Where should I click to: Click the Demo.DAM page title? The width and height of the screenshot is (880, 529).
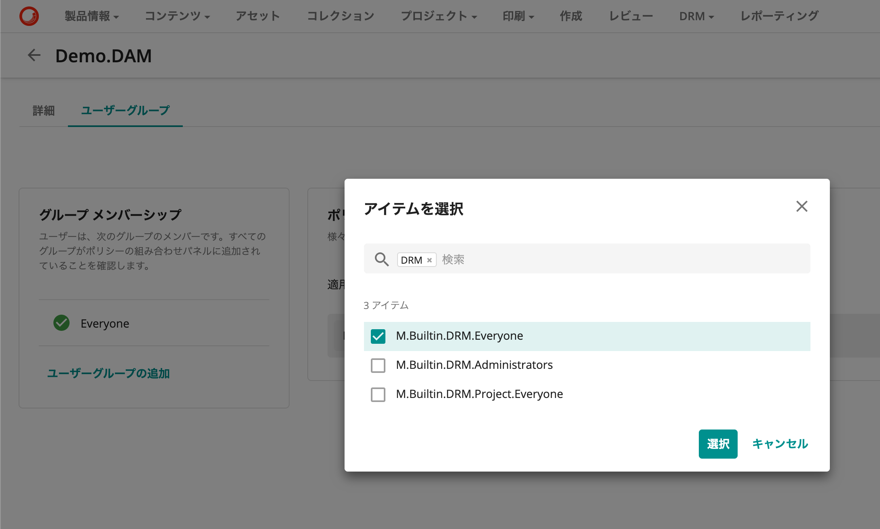pos(104,55)
